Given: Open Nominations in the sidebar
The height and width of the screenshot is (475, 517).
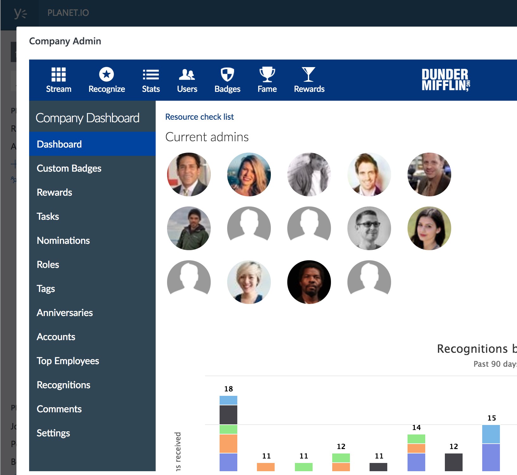Looking at the screenshot, I should coord(92,240).
